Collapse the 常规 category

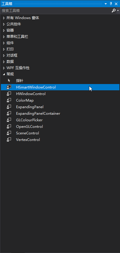click(x=4, y=74)
